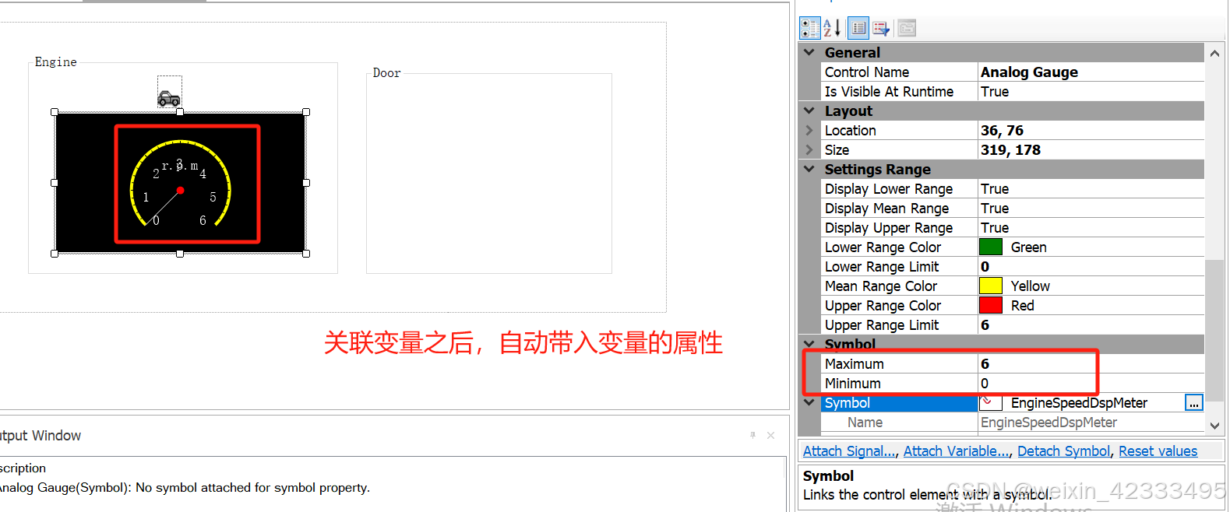Select the Door group box label
Image resolution: width=1230 pixels, height=512 pixels.
coord(386,72)
